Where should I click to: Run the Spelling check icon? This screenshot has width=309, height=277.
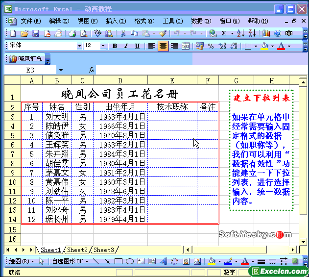click(98, 33)
